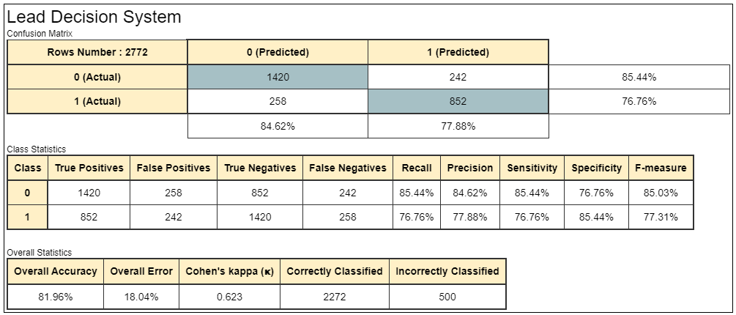
Task: Select the 1 (Actual) row header
Action: (x=97, y=102)
